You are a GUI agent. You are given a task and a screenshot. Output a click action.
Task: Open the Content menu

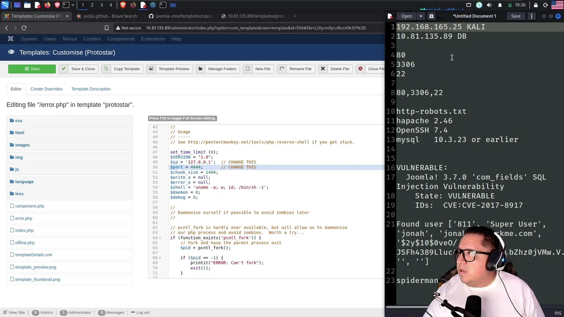[x=92, y=39]
